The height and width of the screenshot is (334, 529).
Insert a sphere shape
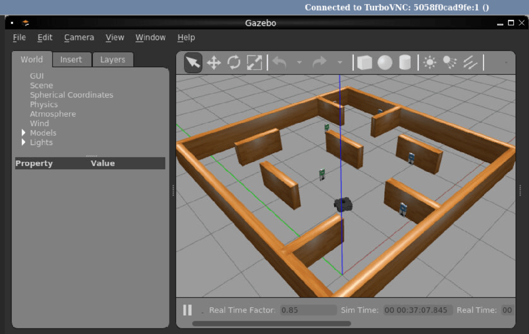point(385,63)
